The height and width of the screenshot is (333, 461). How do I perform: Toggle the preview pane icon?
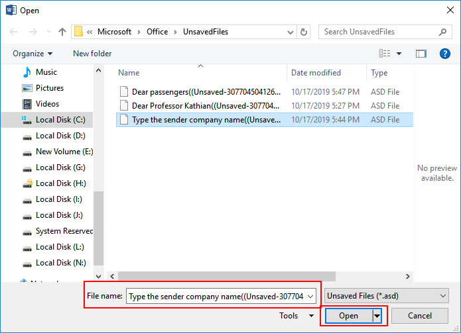pyautogui.click(x=421, y=54)
